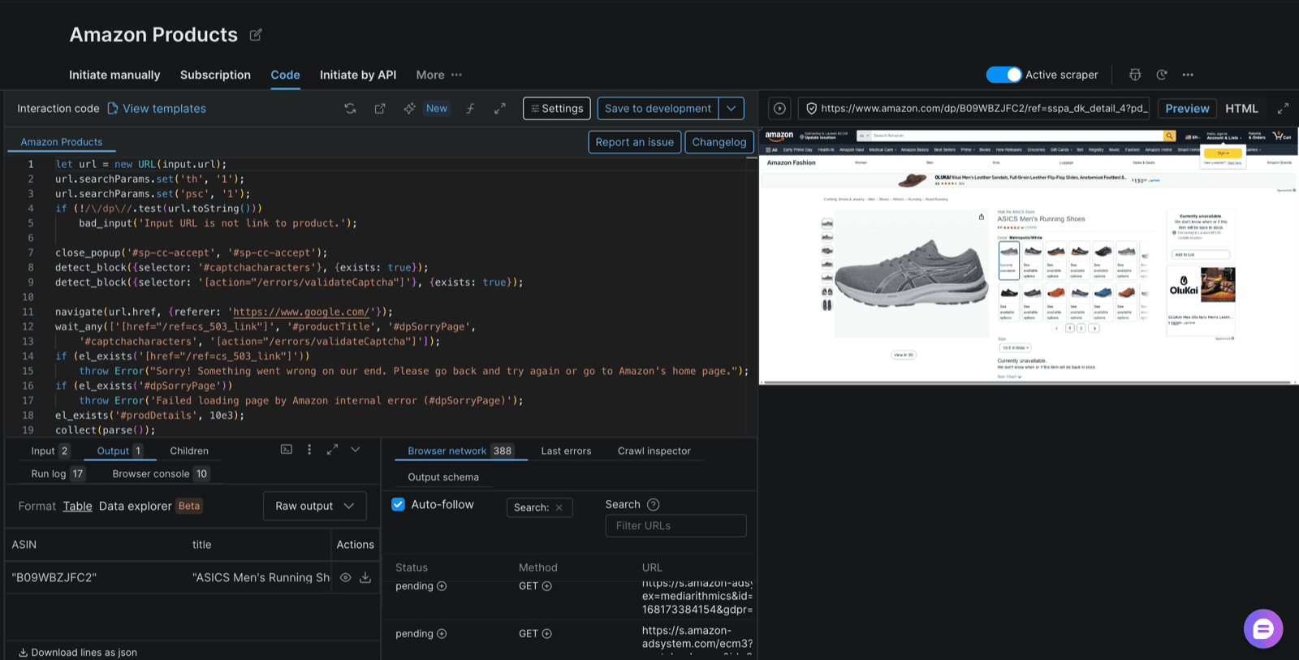
Task: Click the terminal console icon in output panel
Action: pyautogui.click(x=287, y=449)
